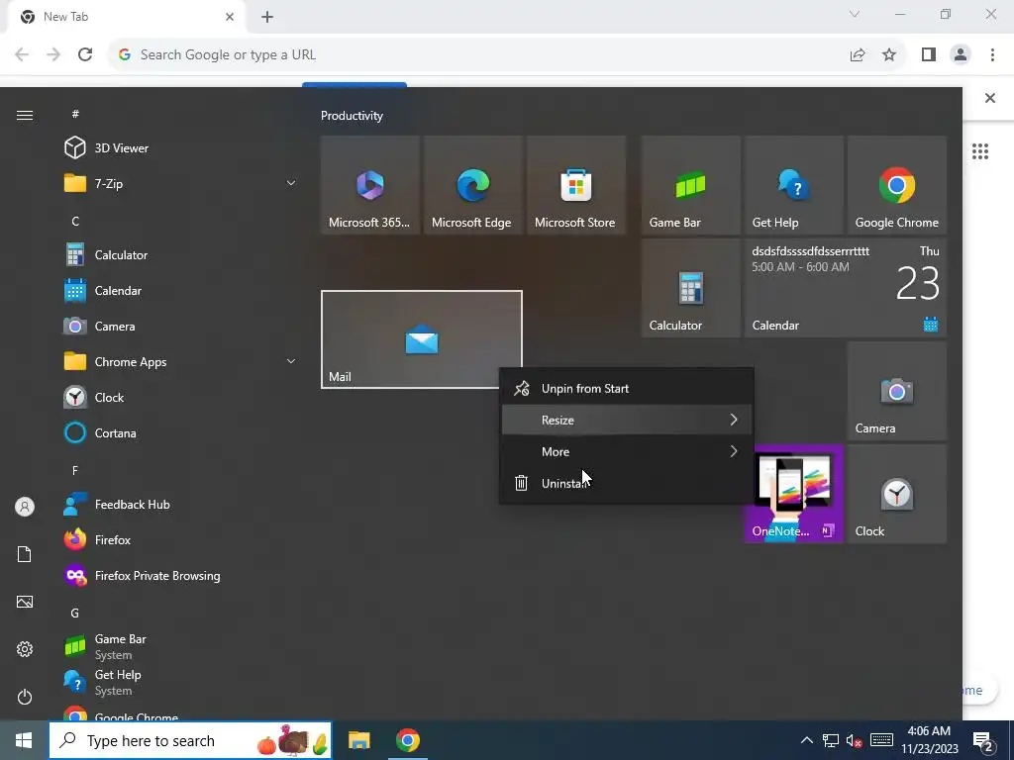Viewport: 1014px width, 760px height.
Task: Open Feedback Hub from the app list
Action: (x=181, y=504)
